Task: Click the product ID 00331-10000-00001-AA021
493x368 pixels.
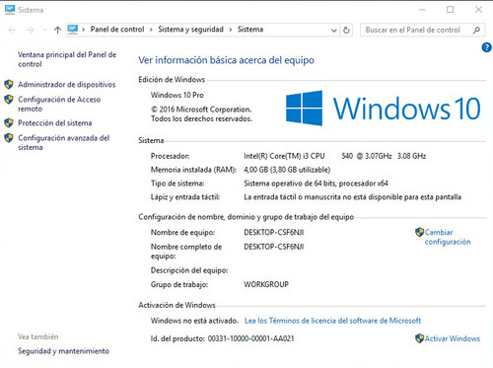Action: (250, 338)
